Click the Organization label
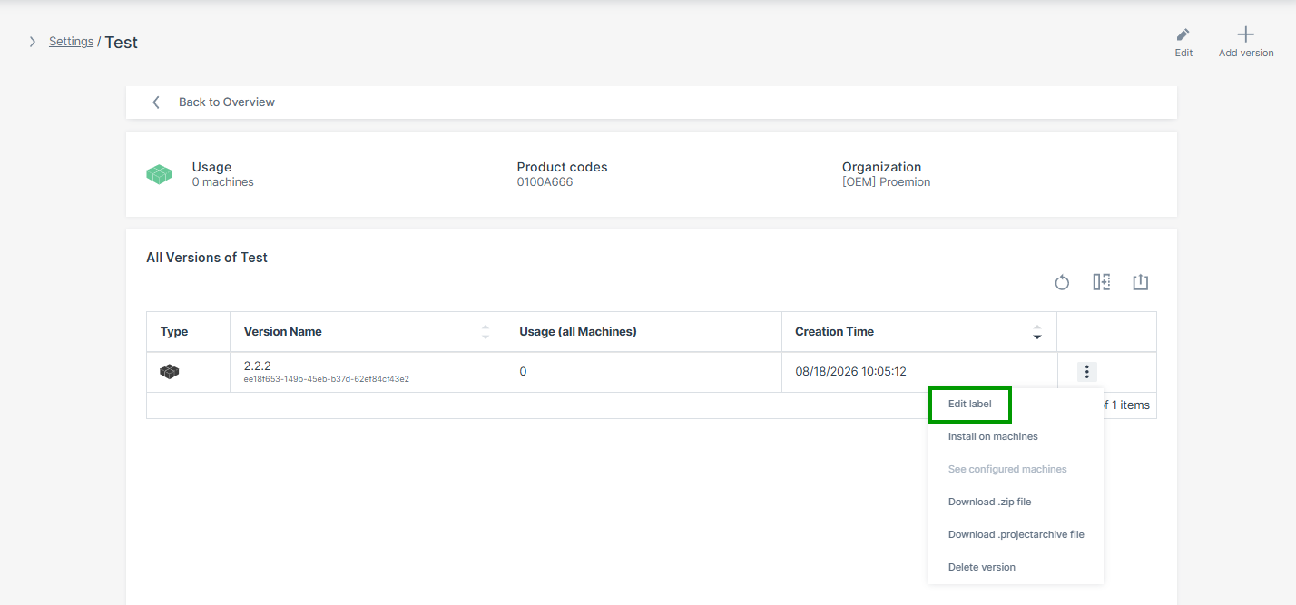 click(882, 167)
